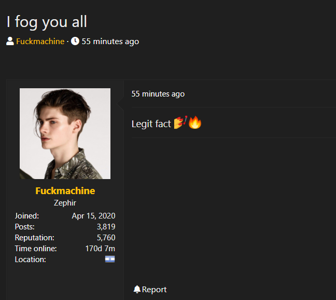This screenshot has height=300, width=336.
Task: Click the 'Zephir' user title
Action: pyautogui.click(x=65, y=203)
